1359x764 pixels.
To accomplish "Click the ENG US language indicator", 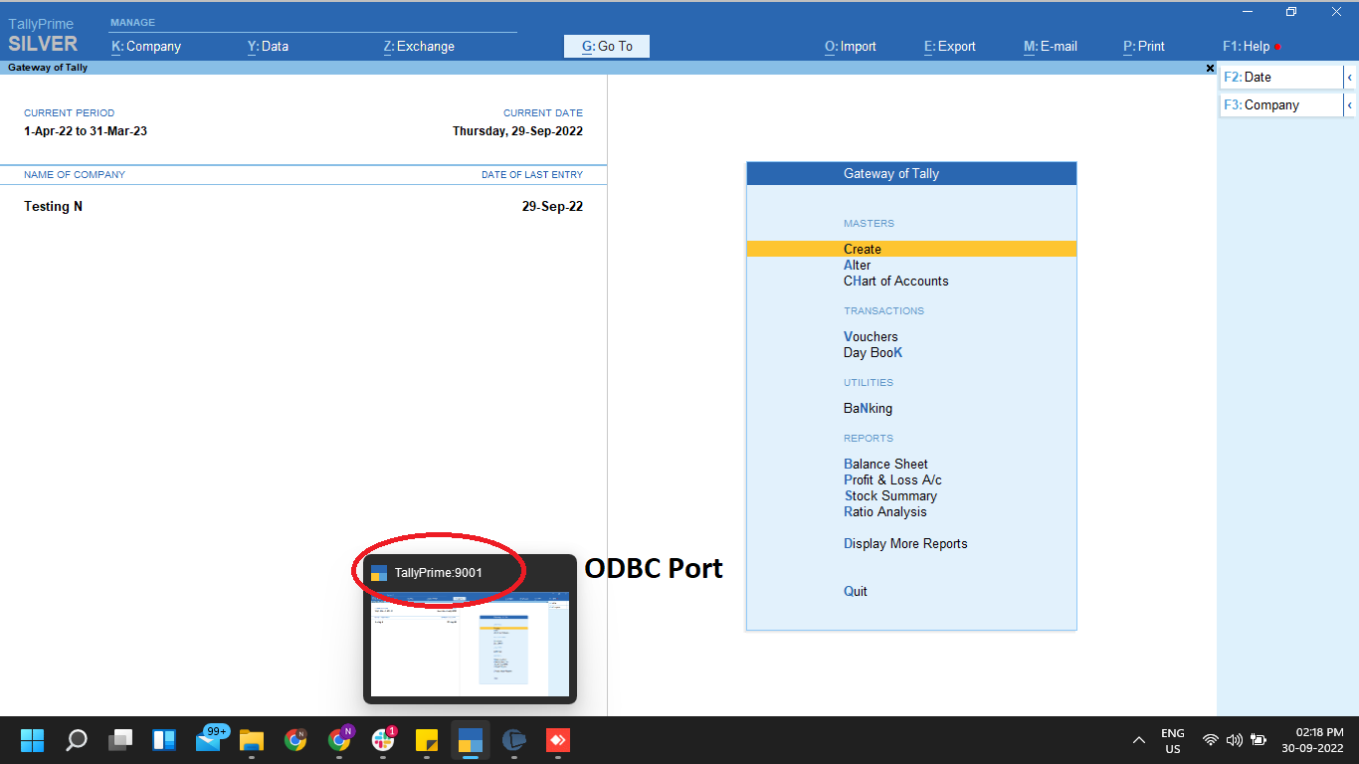I will click(1173, 741).
